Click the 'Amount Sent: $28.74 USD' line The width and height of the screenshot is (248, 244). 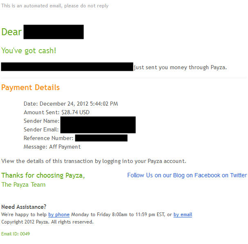point(56,112)
